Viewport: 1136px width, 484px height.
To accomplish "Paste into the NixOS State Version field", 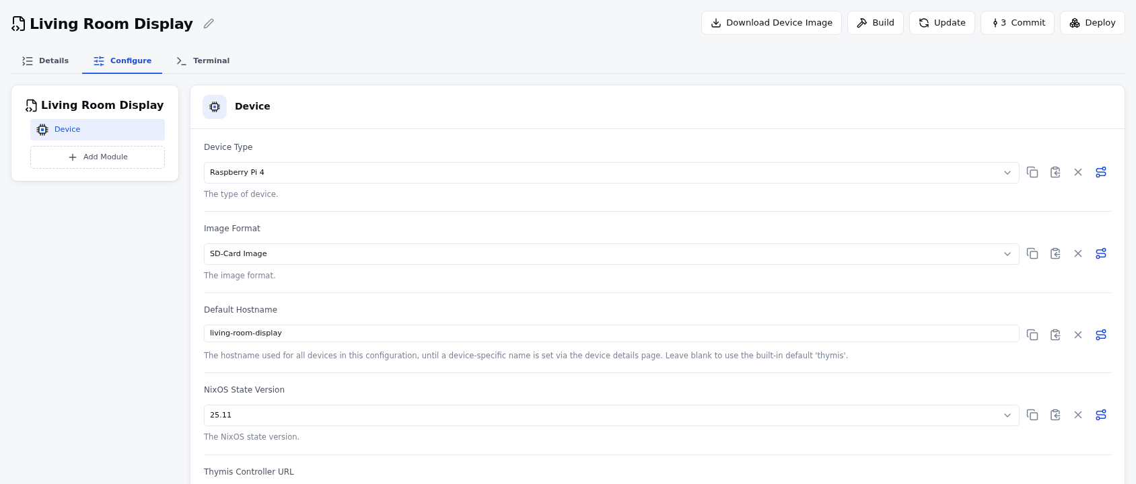I will pos(1055,415).
